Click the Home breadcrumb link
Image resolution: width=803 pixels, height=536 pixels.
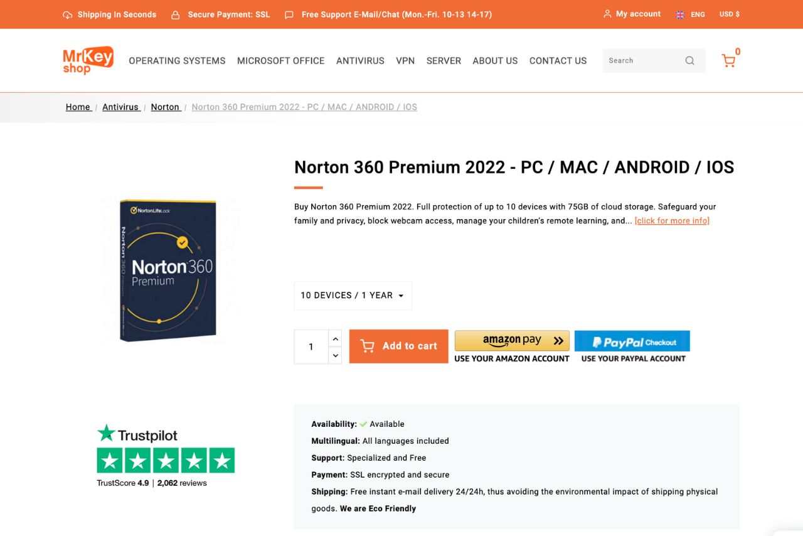click(78, 107)
